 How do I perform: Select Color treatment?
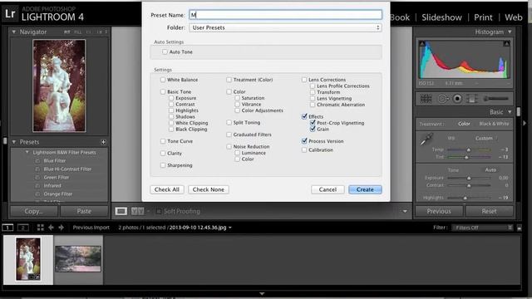464,124
